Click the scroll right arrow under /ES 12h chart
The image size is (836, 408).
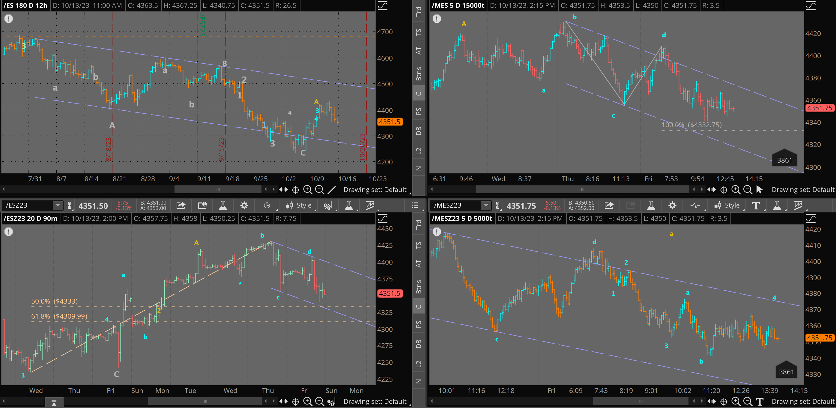(x=273, y=189)
